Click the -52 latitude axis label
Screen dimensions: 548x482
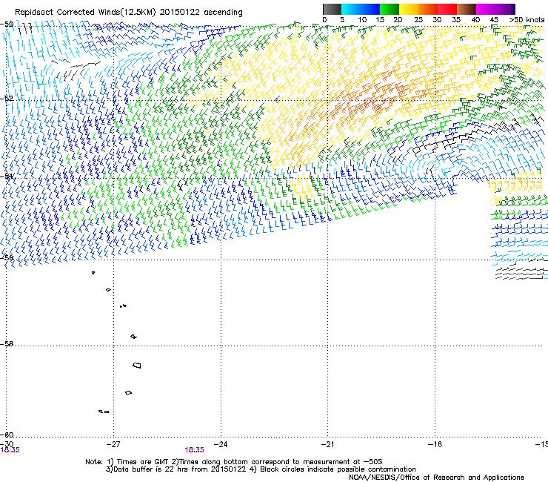[x=7, y=99]
